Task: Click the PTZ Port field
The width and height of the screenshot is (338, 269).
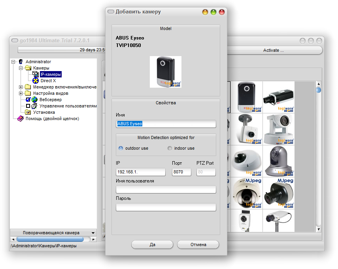Action: pyautogui.click(x=206, y=172)
